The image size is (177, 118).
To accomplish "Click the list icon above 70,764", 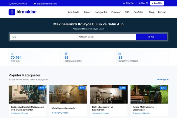I will pyautogui.click(x=12, y=54).
